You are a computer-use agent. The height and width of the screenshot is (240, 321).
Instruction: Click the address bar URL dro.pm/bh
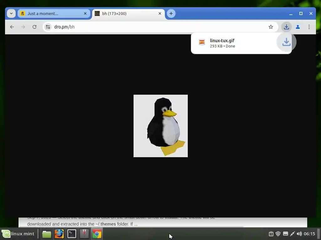[64, 27]
